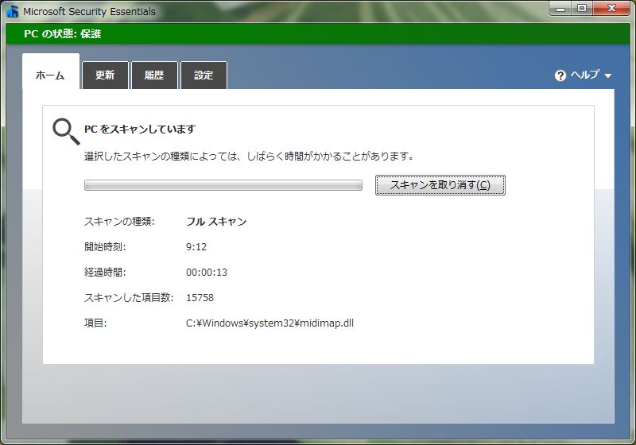Go to the 設定 tab
636x445 pixels.
coord(204,75)
